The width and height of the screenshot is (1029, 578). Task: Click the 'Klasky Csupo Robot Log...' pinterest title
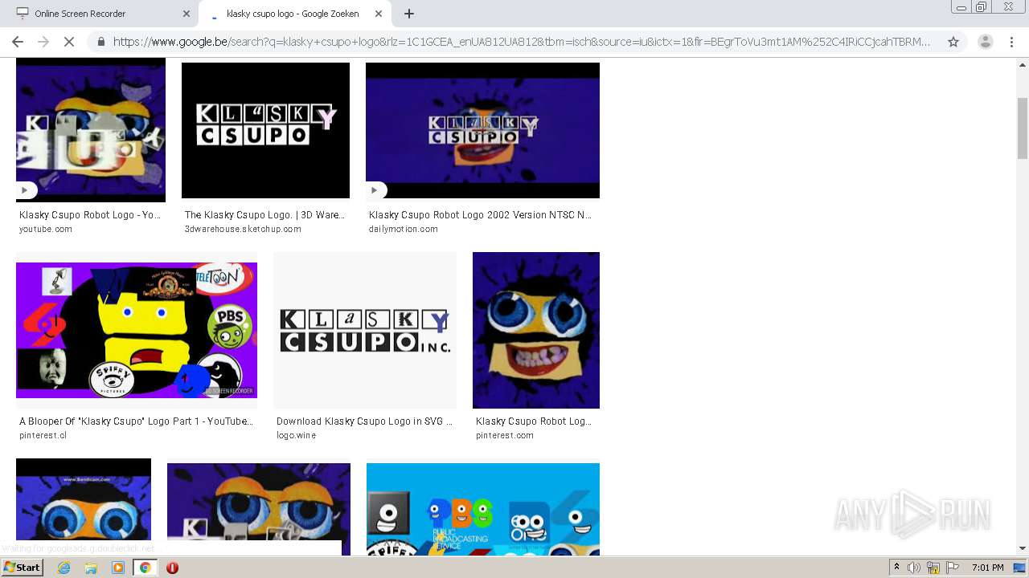[x=533, y=421]
